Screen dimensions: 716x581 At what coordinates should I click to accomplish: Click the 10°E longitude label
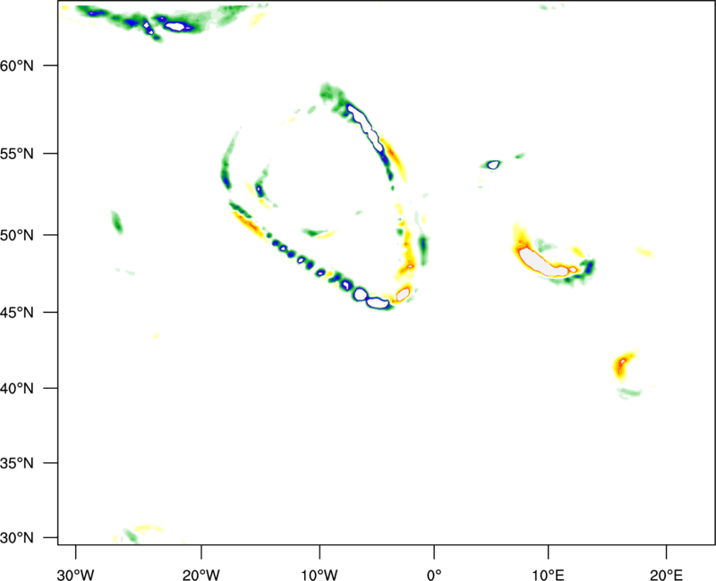click(x=548, y=575)
